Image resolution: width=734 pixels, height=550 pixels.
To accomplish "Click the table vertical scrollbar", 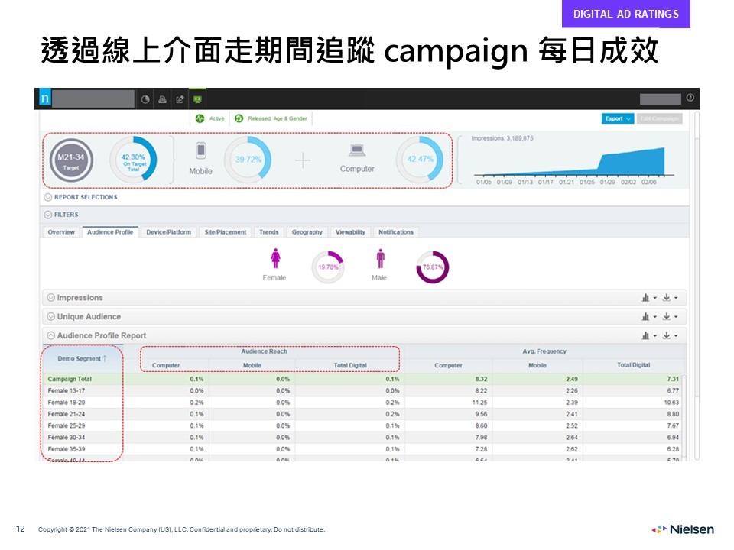I will [684, 416].
